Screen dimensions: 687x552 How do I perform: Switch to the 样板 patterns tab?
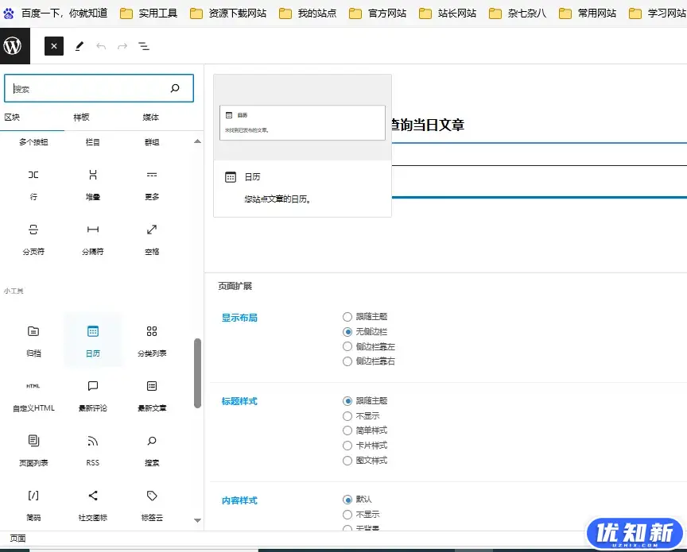(x=82, y=118)
